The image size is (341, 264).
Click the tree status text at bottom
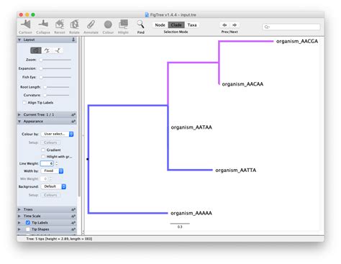[59, 239]
